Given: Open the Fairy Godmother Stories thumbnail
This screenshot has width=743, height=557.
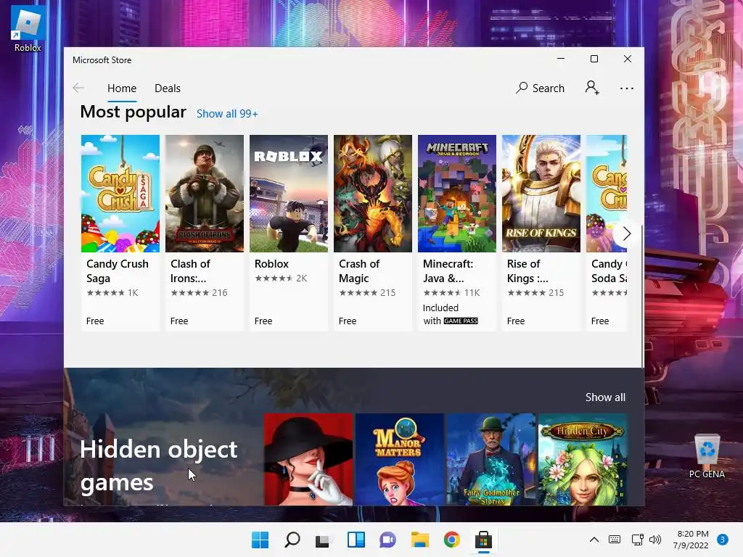Looking at the screenshot, I should click(491, 459).
